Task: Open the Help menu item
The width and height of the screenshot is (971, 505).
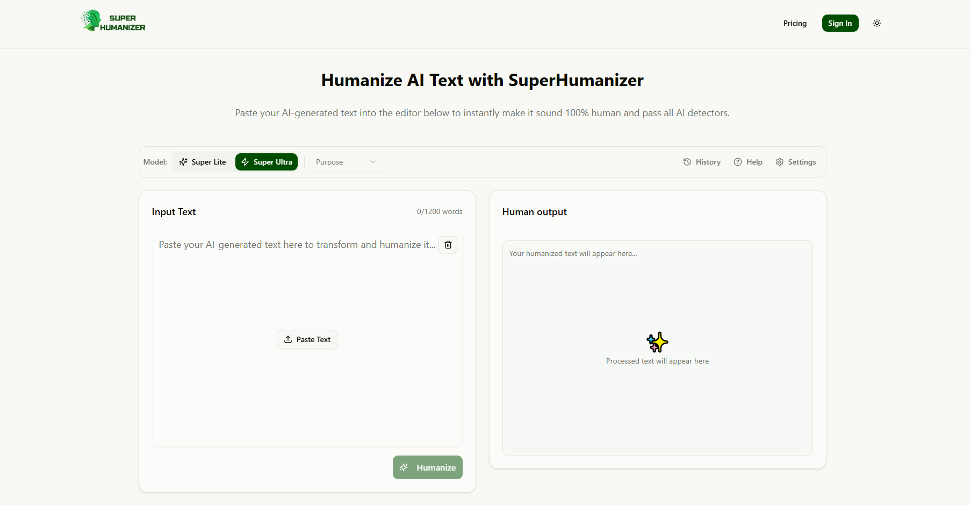Action: (748, 162)
